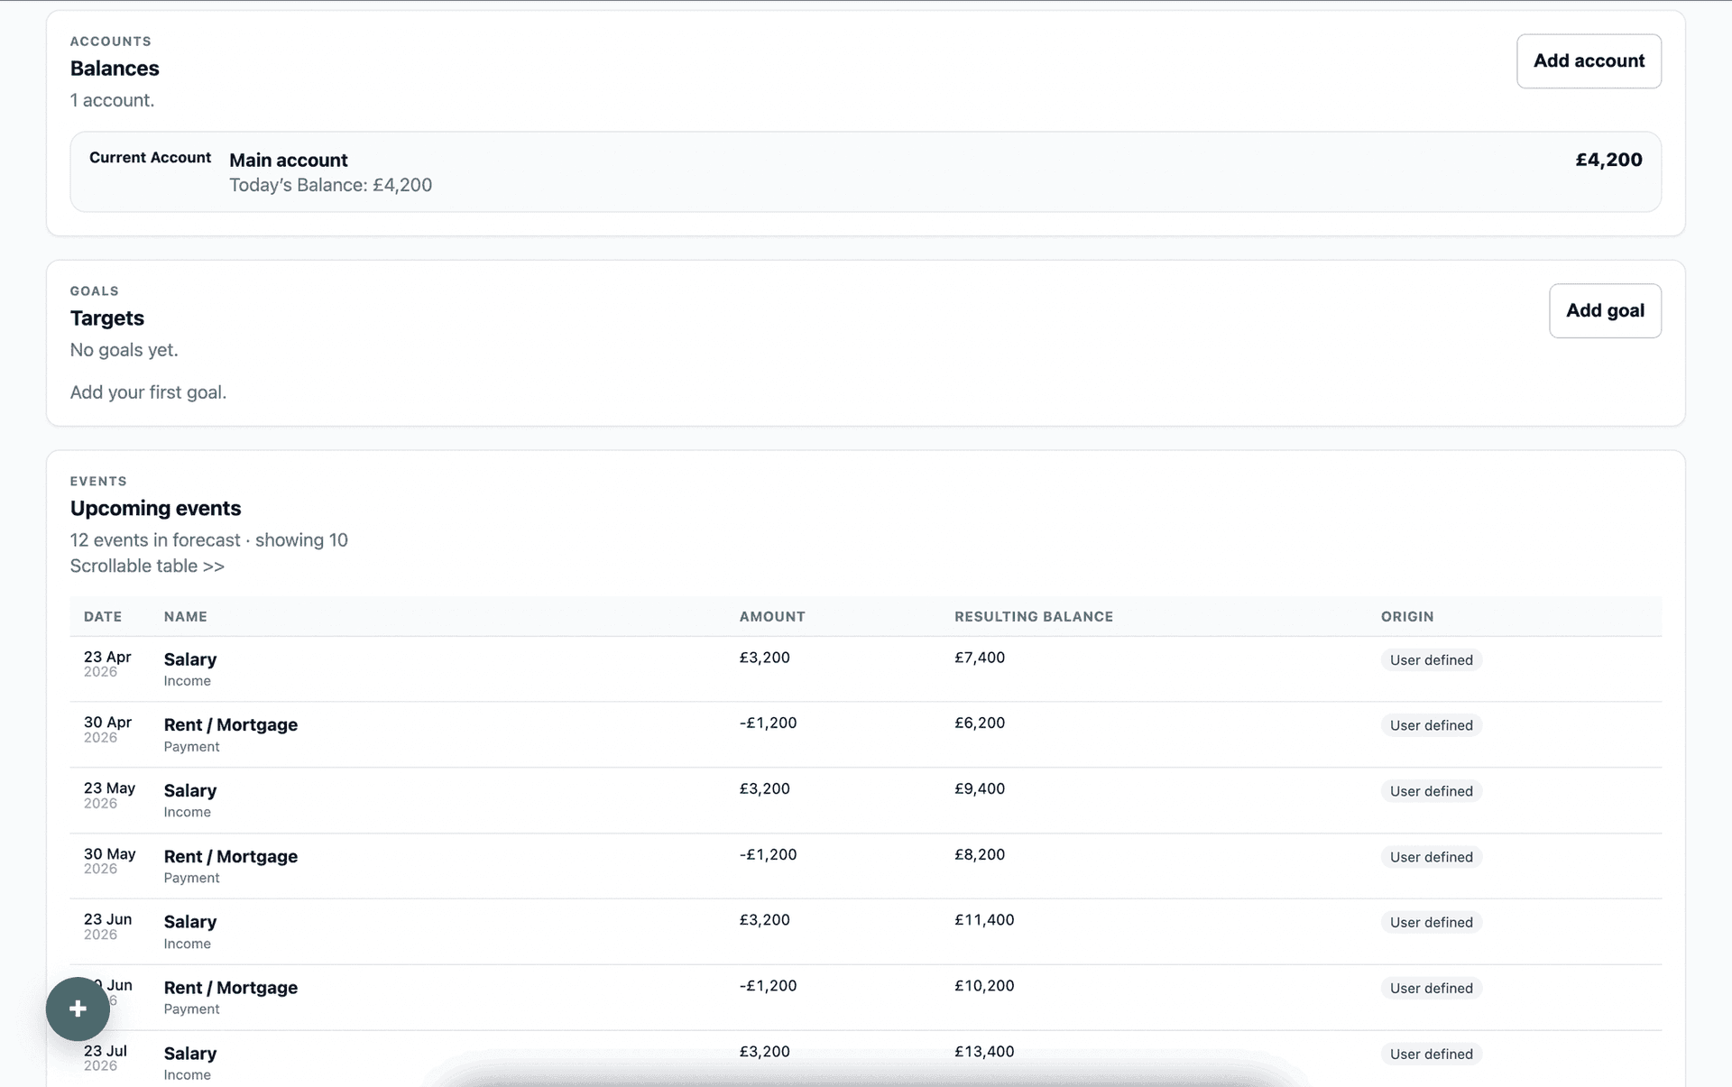This screenshot has height=1087, width=1732.
Task: Click the User defined tag on 23 Jun row
Action: (1431, 922)
